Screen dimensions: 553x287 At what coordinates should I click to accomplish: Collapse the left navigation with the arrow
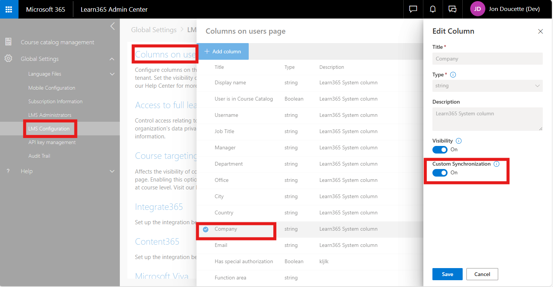[x=112, y=26]
